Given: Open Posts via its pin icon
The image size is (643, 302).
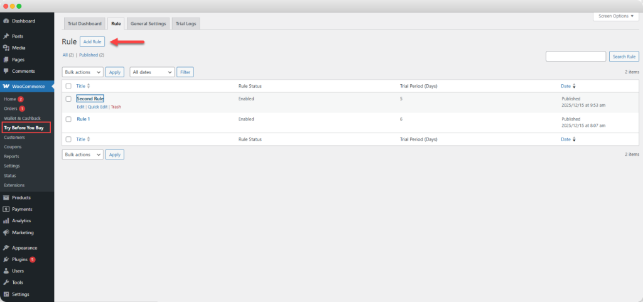Looking at the screenshot, I should click(6, 36).
